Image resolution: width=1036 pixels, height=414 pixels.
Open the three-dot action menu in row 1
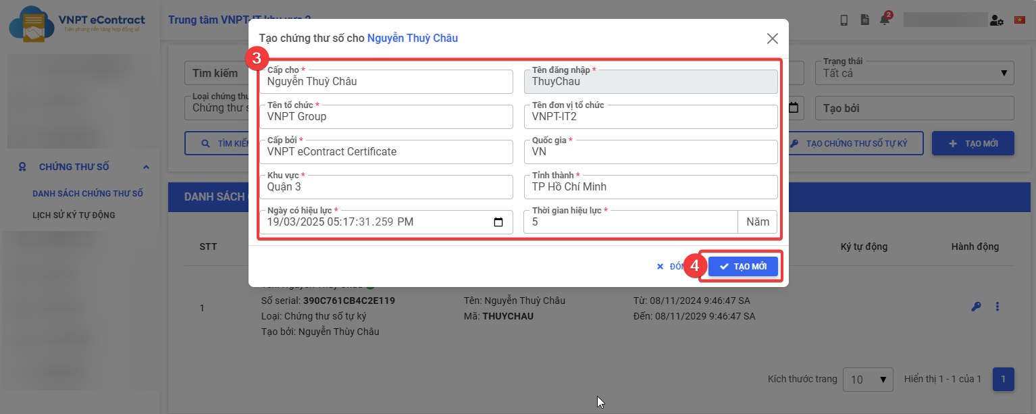pyautogui.click(x=998, y=307)
